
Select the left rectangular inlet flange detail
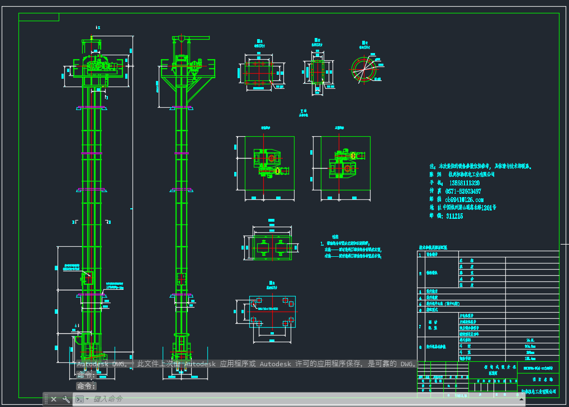click(258, 72)
